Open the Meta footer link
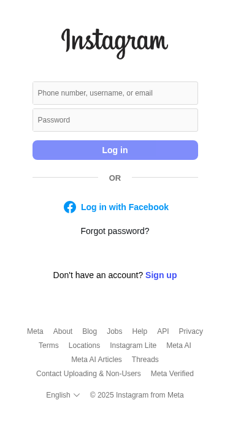 pos(35,331)
